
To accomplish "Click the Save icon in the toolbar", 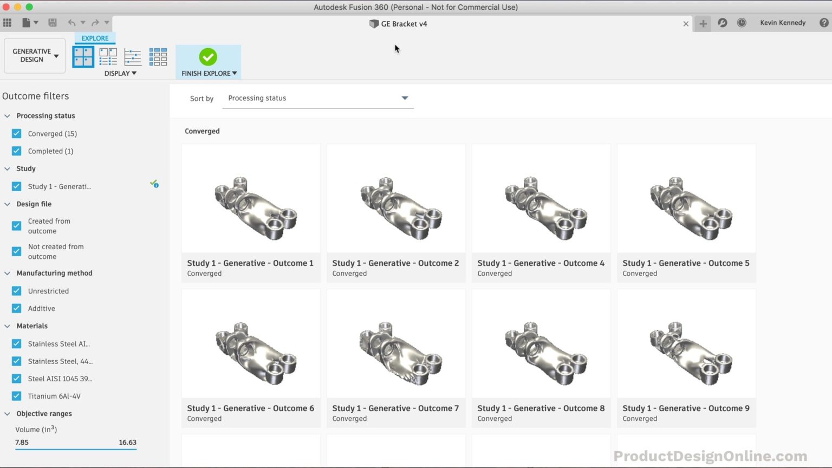I will tap(53, 22).
